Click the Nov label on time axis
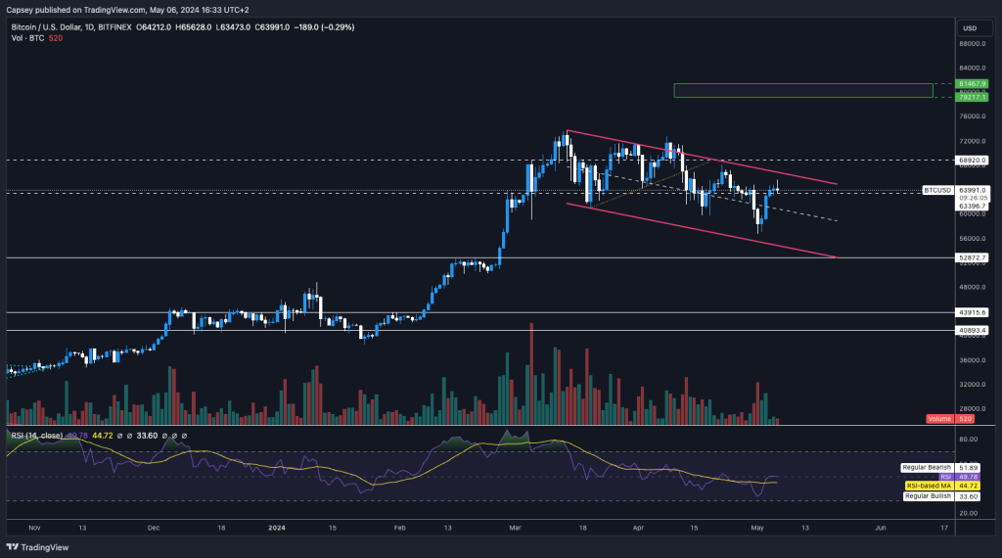 point(34,528)
